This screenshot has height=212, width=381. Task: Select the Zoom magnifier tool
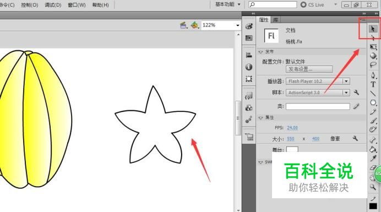pos(373,187)
